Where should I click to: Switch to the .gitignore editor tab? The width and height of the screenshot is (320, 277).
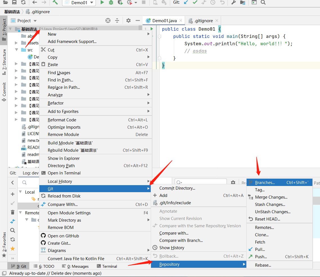coord(202,21)
